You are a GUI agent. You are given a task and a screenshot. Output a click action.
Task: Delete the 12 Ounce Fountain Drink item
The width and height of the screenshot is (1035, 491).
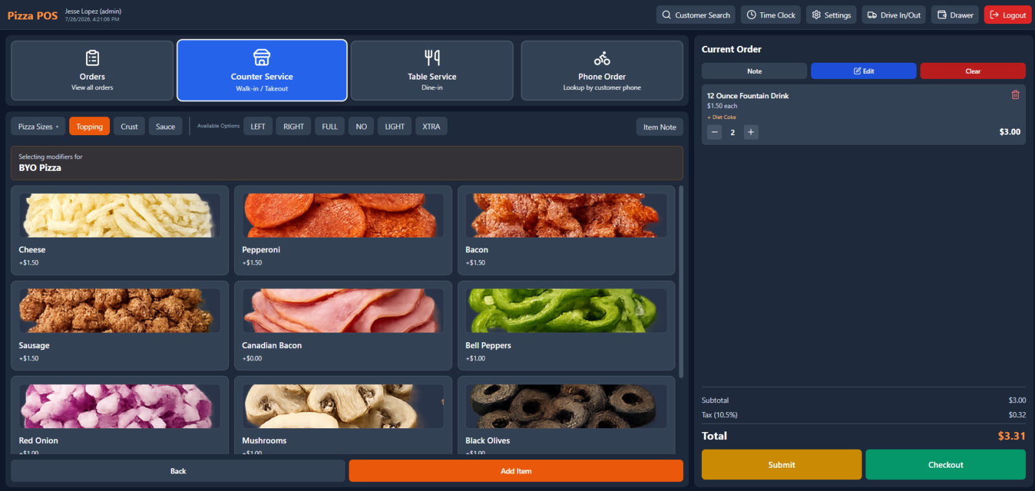point(1015,95)
